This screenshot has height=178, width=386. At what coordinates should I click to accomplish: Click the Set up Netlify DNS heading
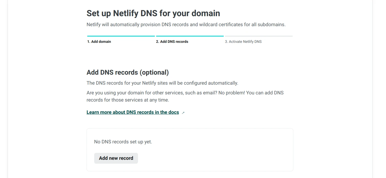[x=153, y=13]
